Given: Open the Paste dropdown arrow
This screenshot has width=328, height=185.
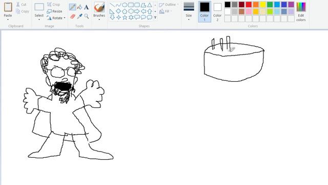Looking at the screenshot, I should pyautogui.click(x=8, y=20).
